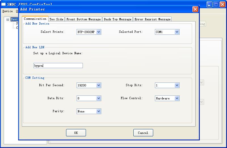The image size is (227, 148).
Task: Click the 'Stop Bits:' label
Action: 134,85
